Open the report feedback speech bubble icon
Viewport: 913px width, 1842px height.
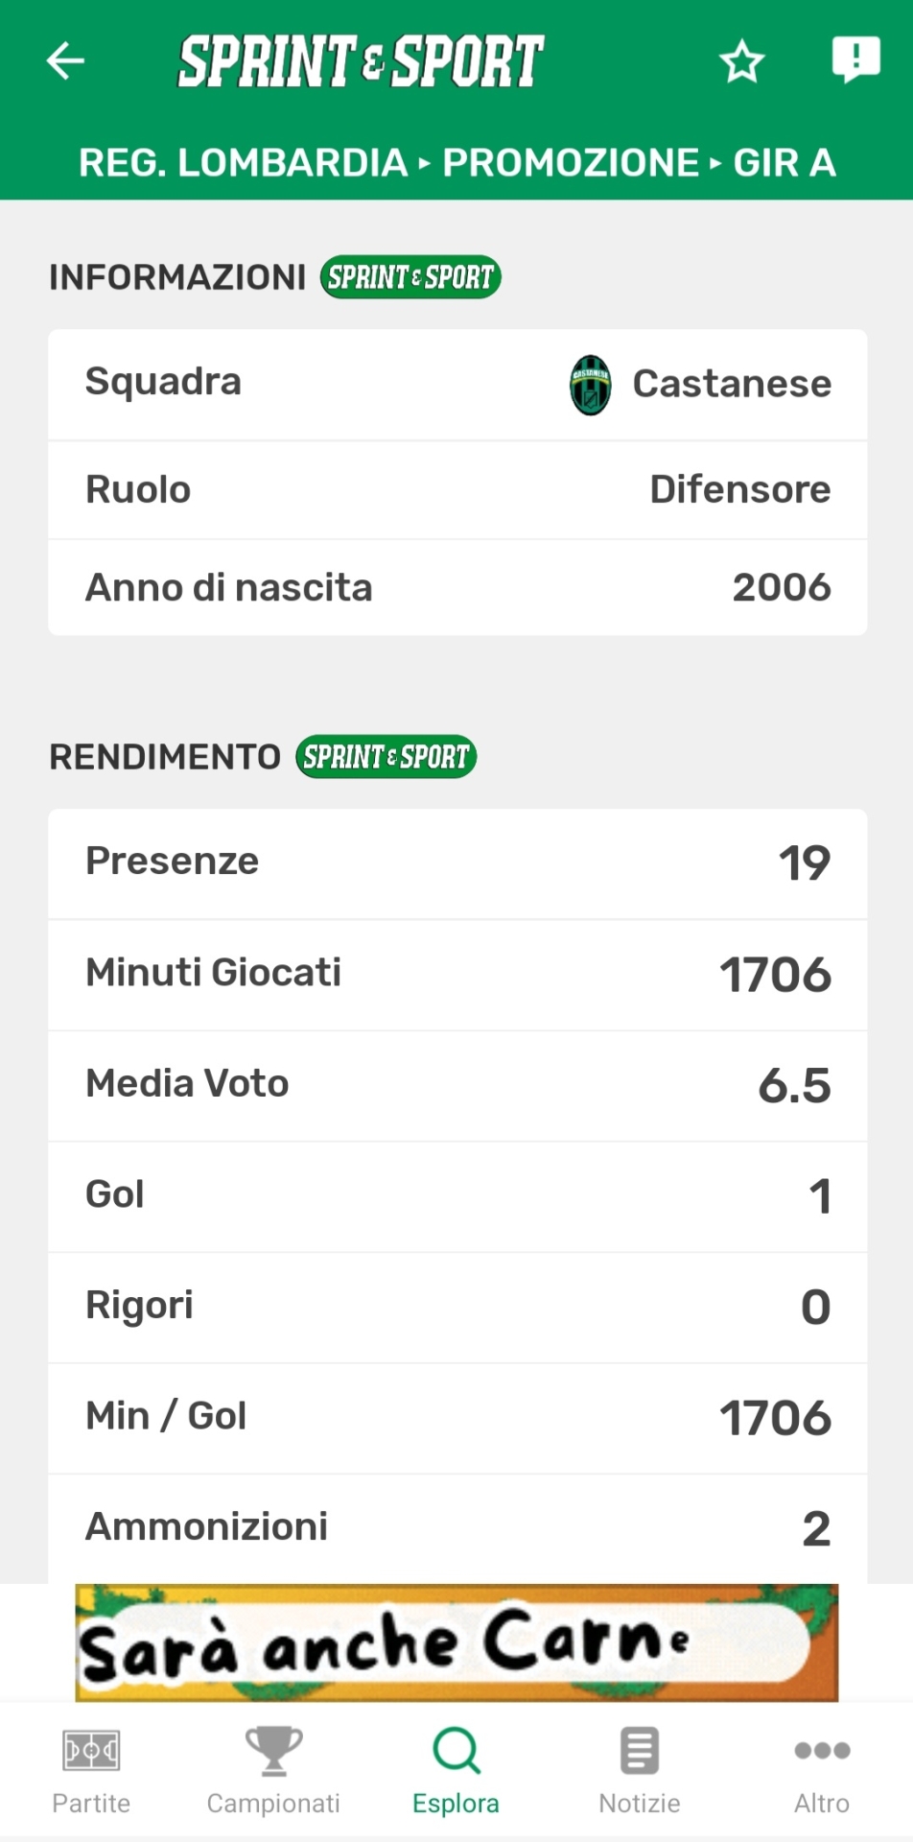(854, 59)
